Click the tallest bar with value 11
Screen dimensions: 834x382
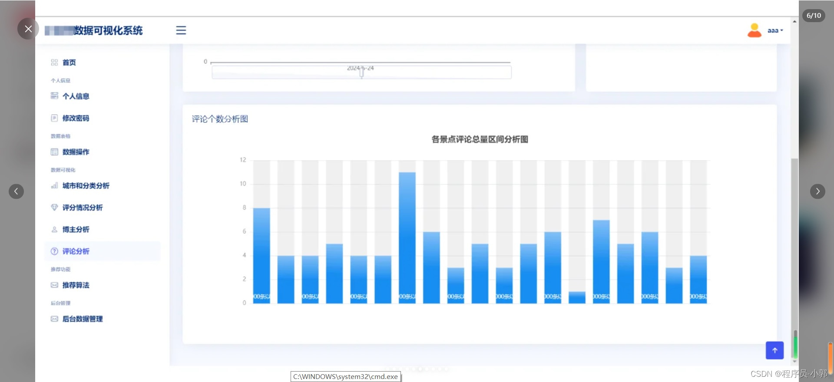click(x=407, y=238)
